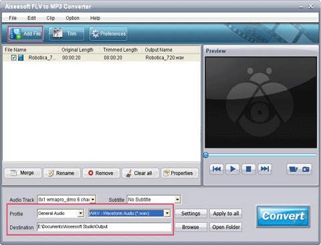Click the film icon beside Robotica_7

click(x=21, y=58)
